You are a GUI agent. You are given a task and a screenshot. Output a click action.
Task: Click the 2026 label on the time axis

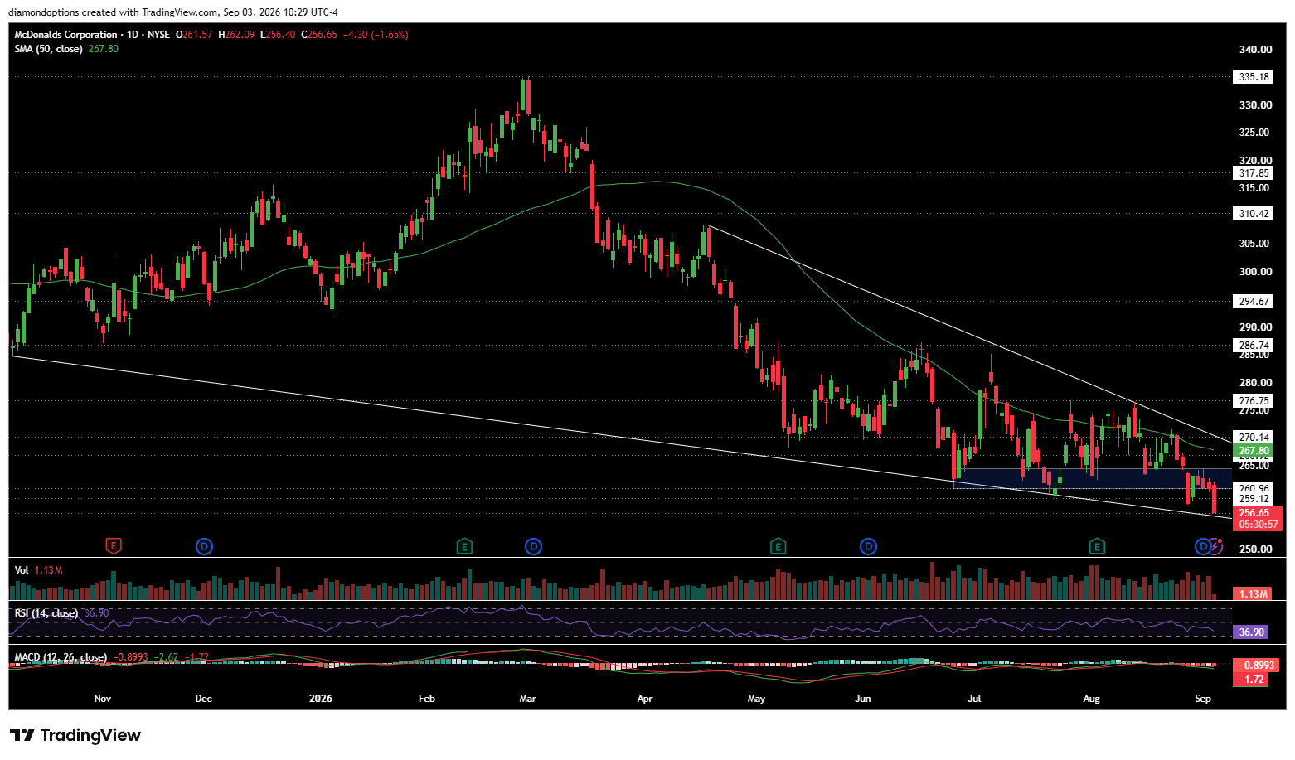coord(321,699)
